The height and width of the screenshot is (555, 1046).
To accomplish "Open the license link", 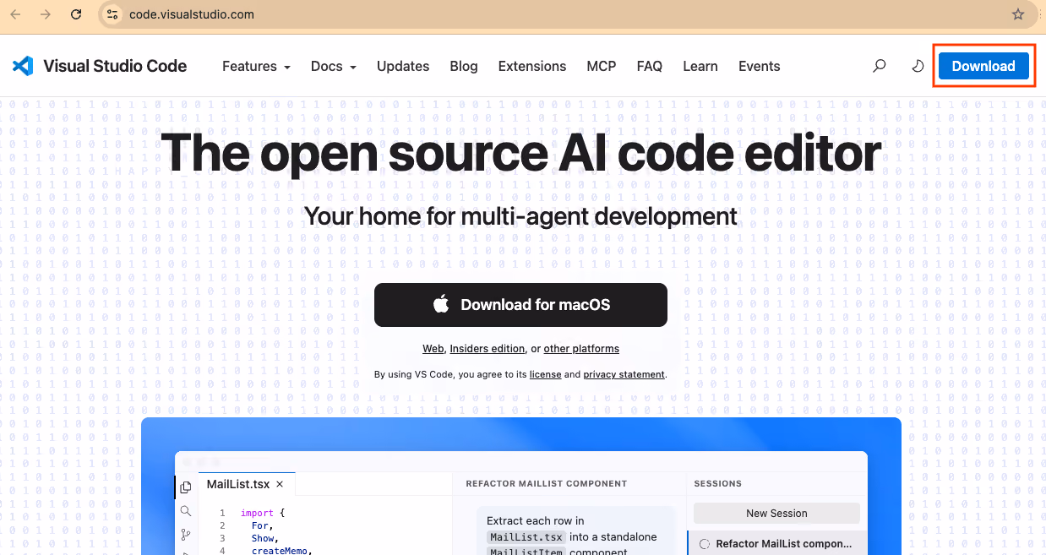I will (545, 374).
